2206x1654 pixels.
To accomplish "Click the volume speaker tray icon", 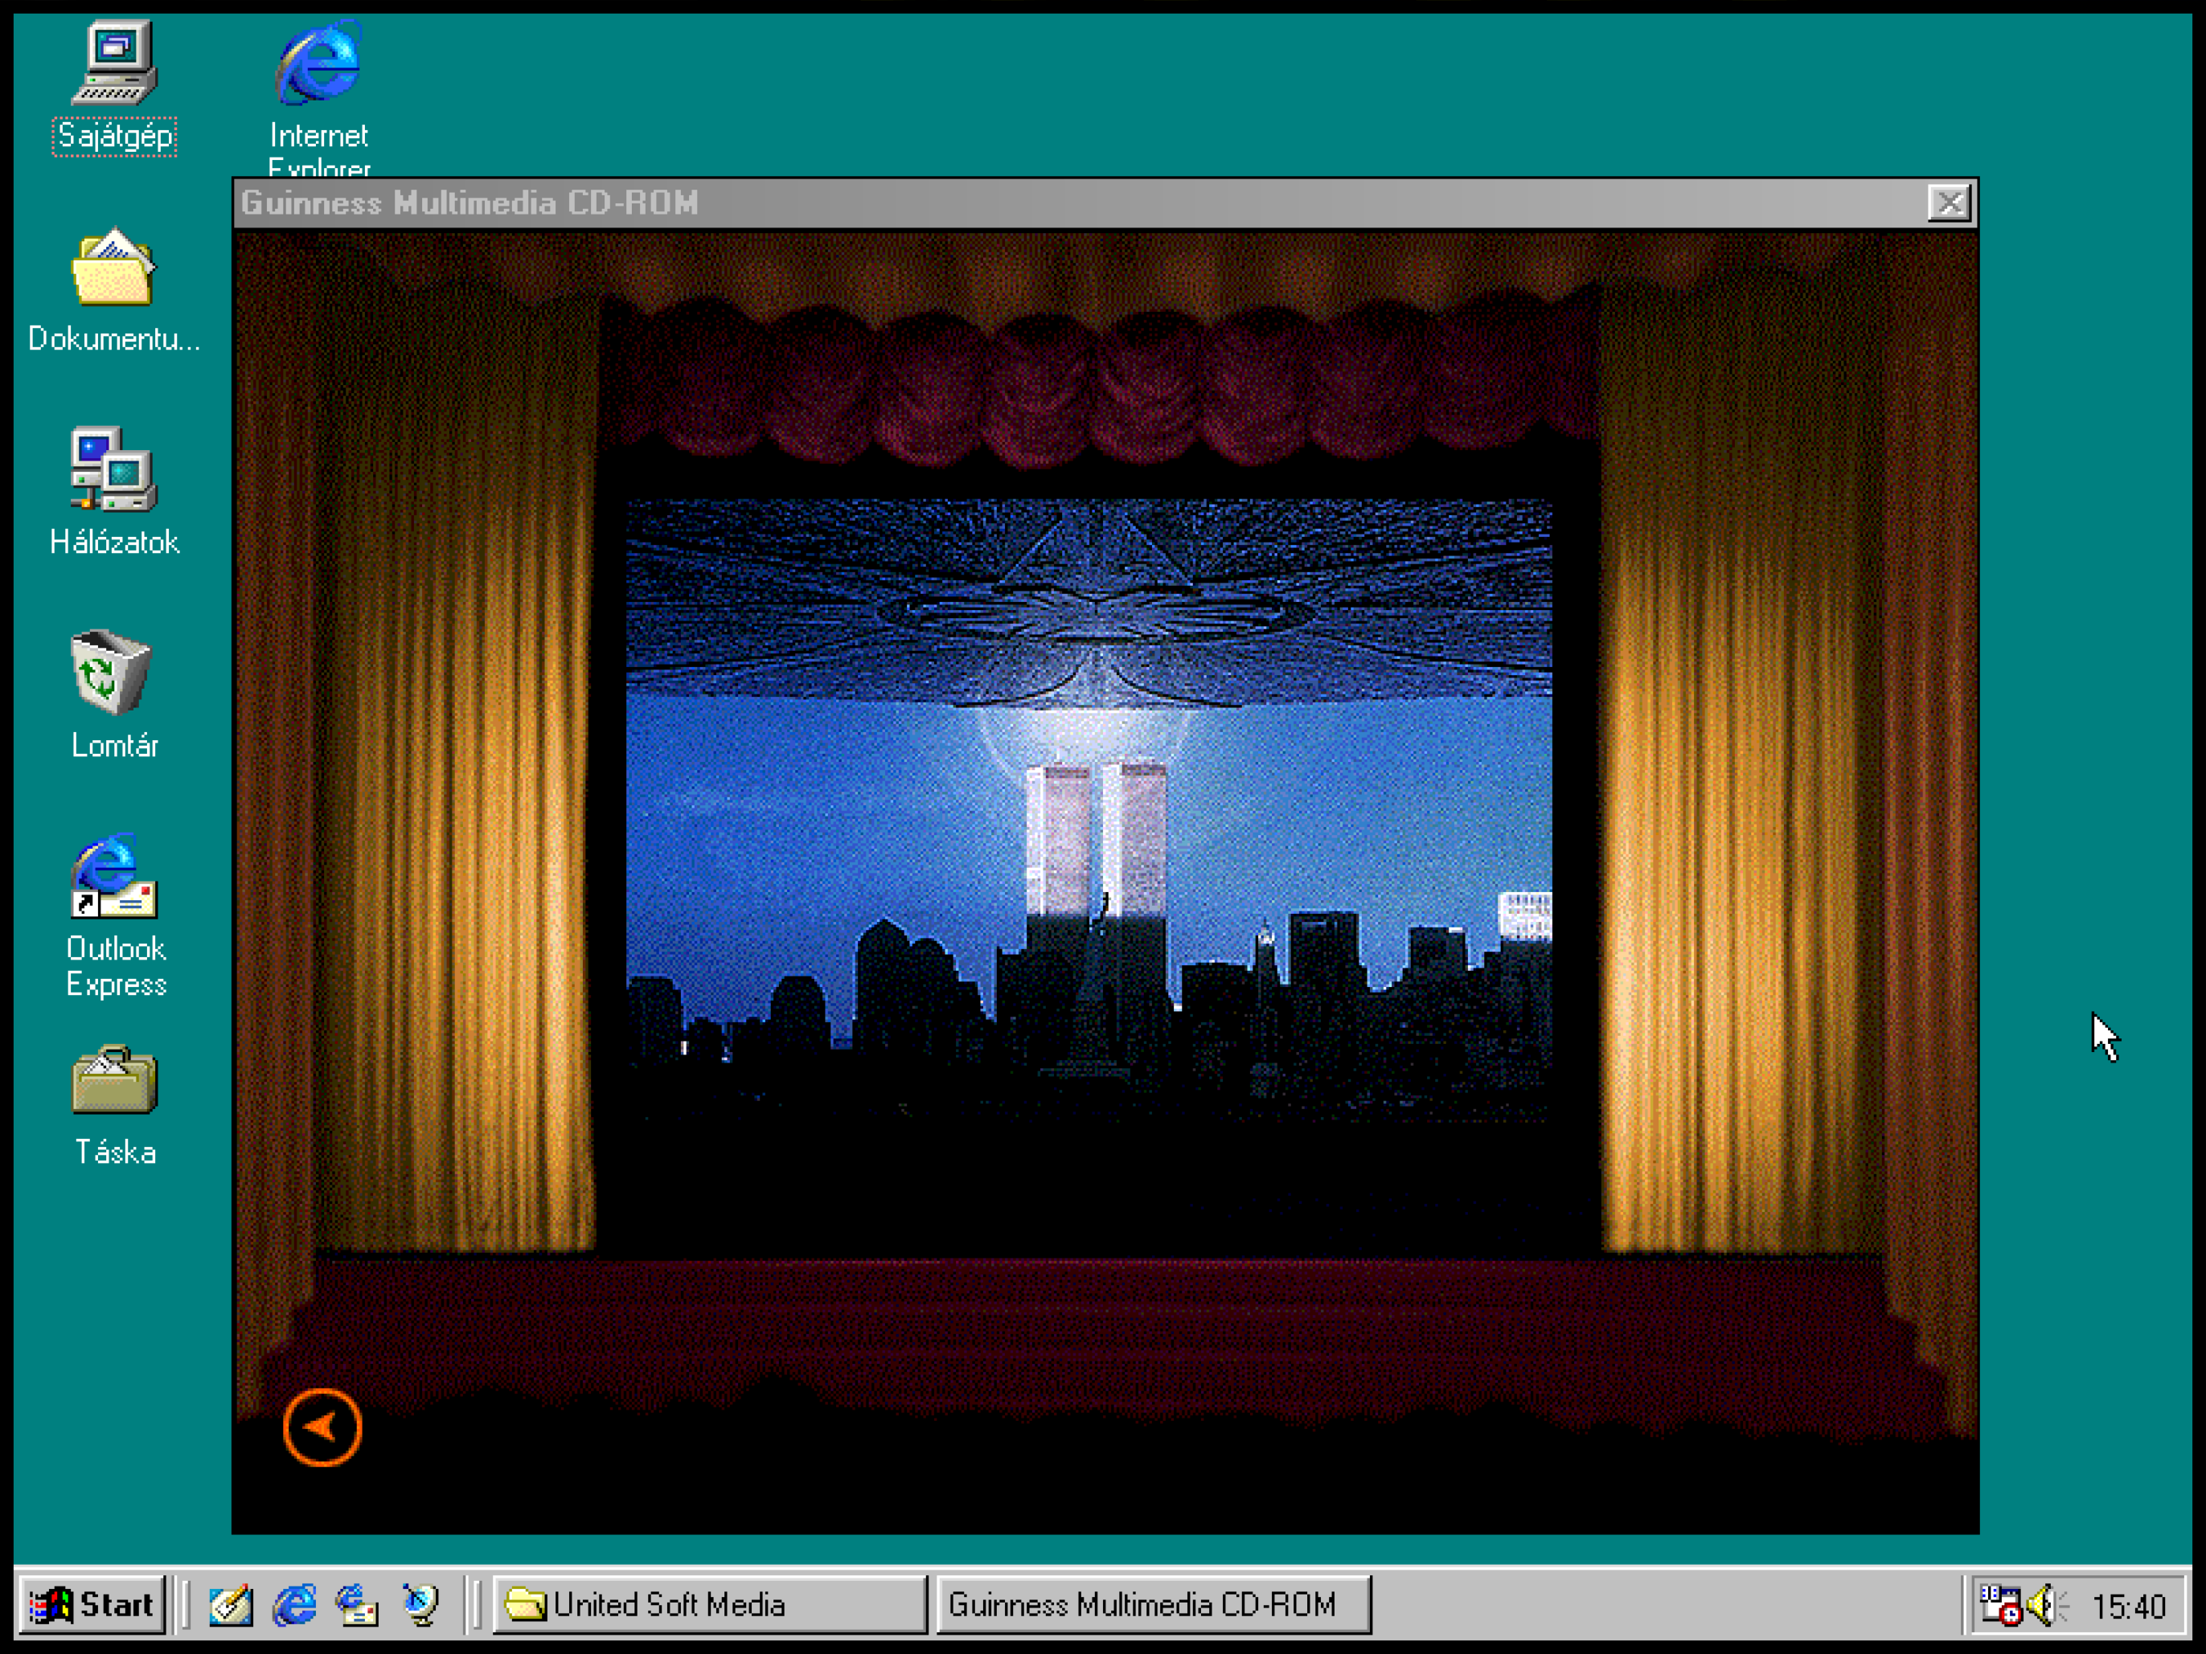I will click(x=2043, y=1605).
